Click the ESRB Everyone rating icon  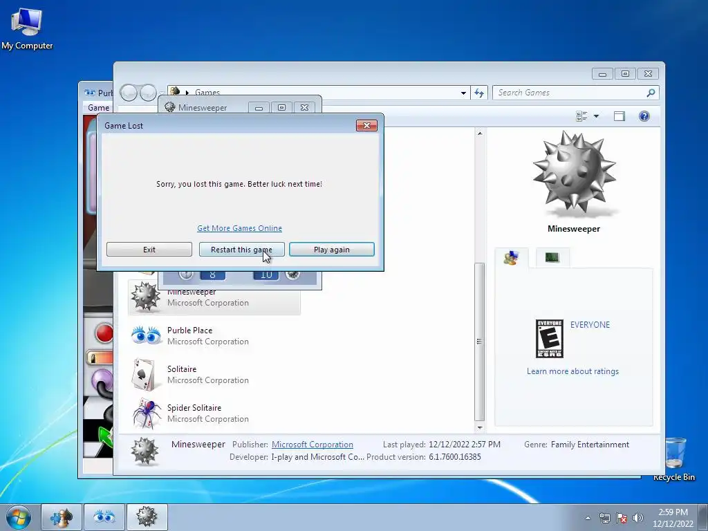549,339
